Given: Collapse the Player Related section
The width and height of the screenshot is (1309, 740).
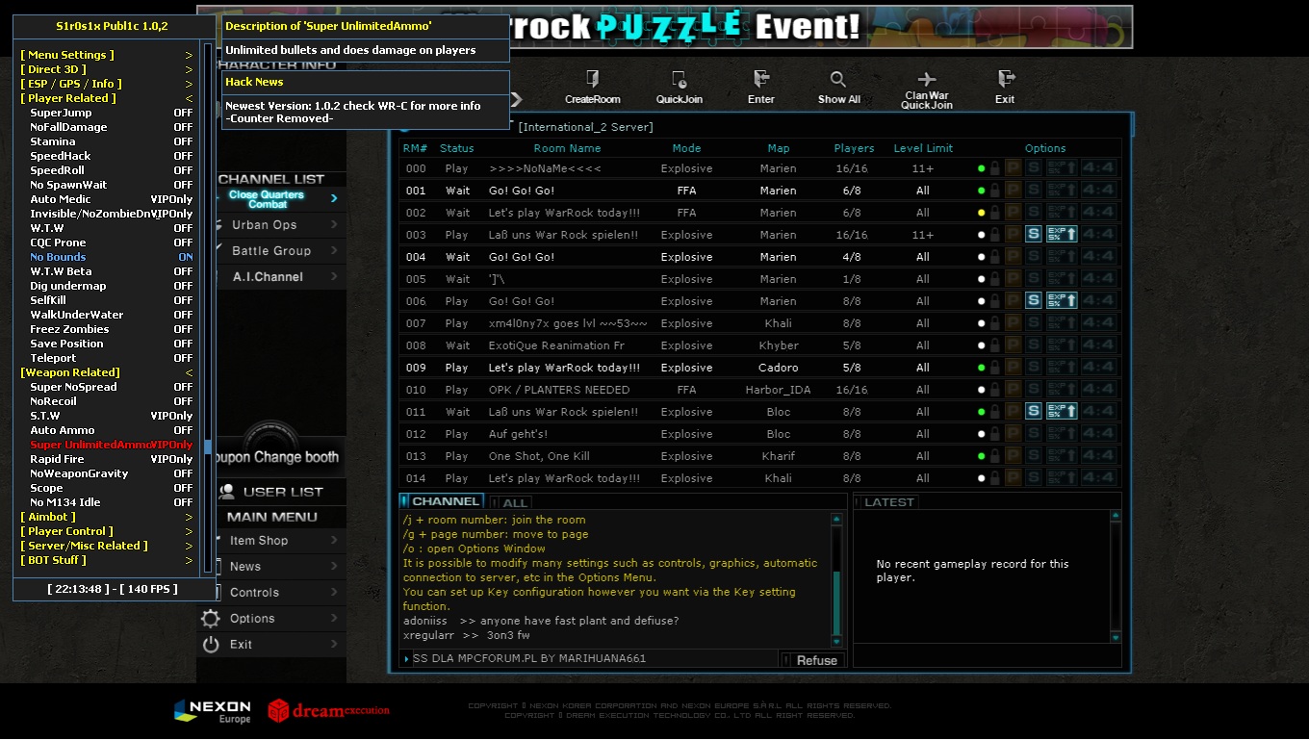Looking at the screenshot, I should (107, 98).
